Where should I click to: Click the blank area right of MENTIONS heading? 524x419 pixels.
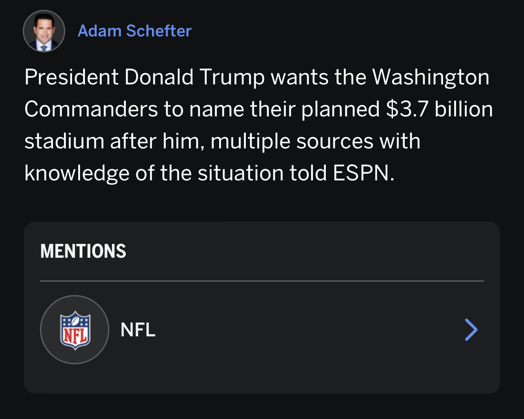point(311,251)
